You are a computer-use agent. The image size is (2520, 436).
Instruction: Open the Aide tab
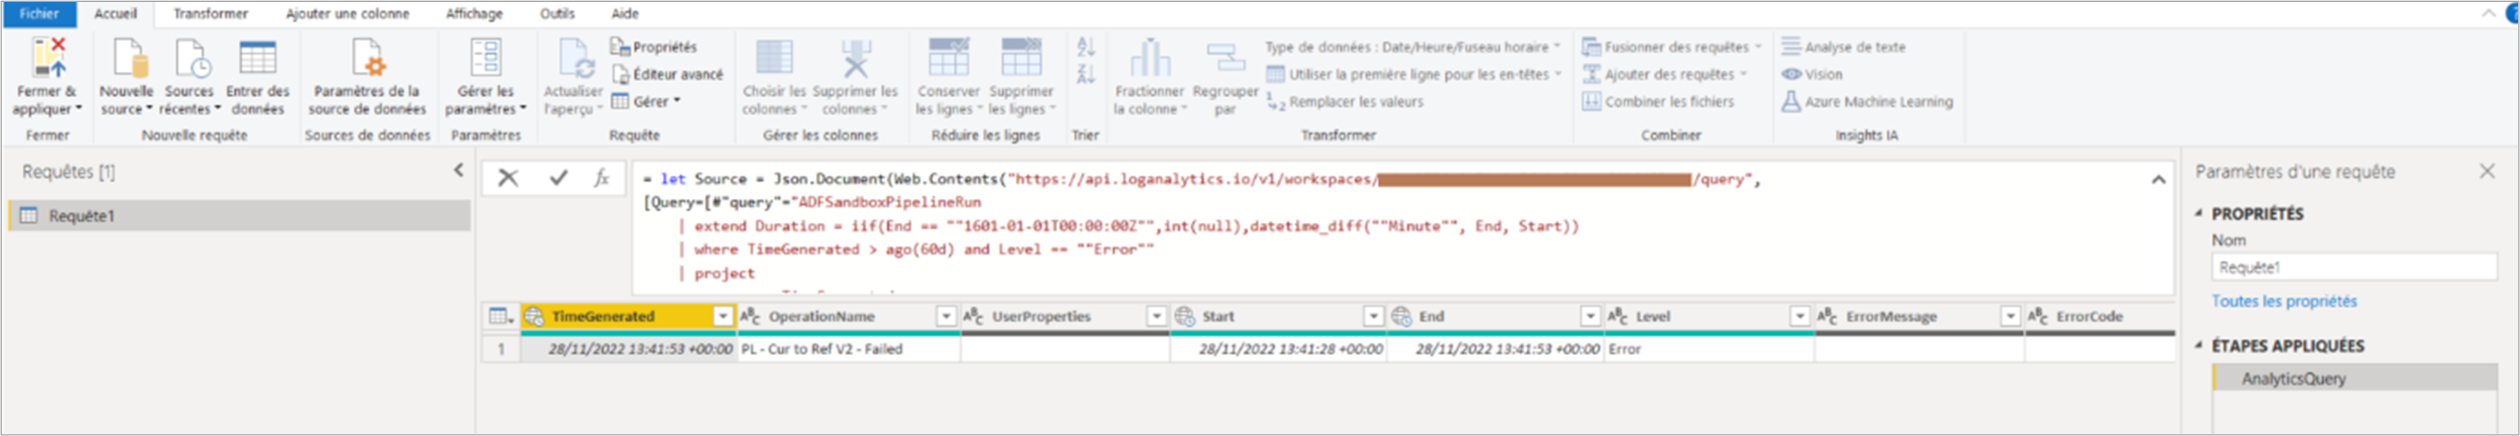coord(625,14)
